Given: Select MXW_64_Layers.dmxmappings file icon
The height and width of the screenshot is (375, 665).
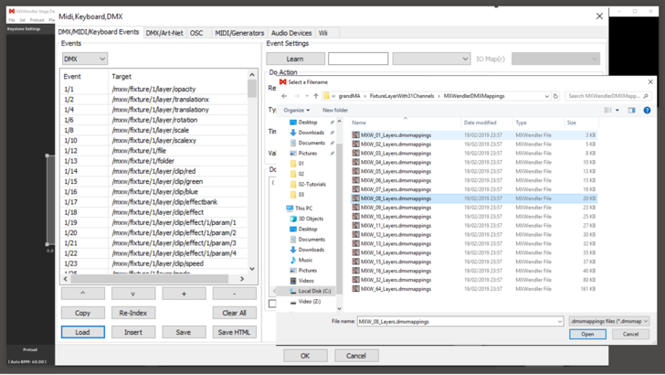Looking at the screenshot, I should pyautogui.click(x=356, y=289).
